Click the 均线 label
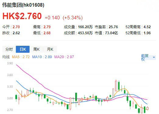 pyautogui.click(x=6, y=57)
